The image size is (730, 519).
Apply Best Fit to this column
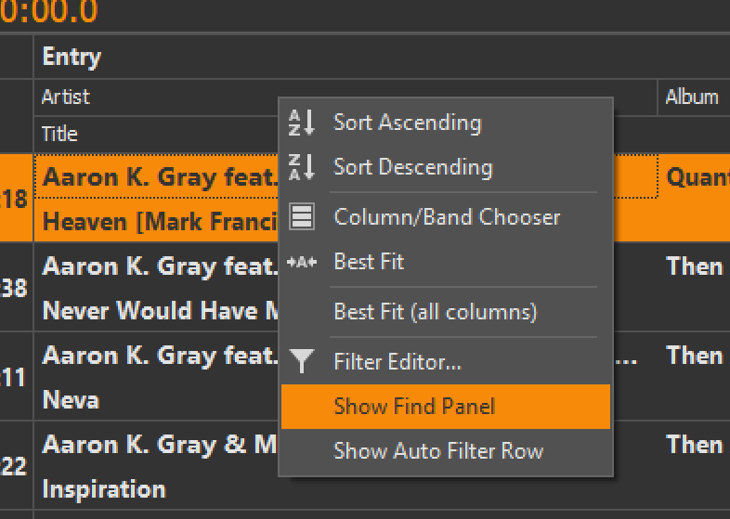click(x=369, y=262)
